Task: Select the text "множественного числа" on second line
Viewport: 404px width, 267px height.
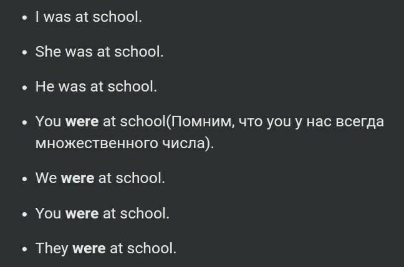Action: pyautogui.click(x=120, y=143)
